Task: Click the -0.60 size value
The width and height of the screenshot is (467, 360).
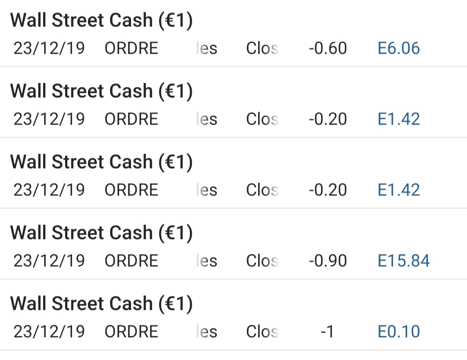Action: (x=328, y=48)
